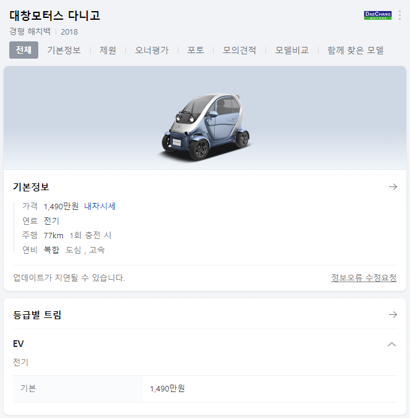Screen dimensions: 410x418
Task: Click the 대창모터스 다니고 title
Action: tap(55, 15)
